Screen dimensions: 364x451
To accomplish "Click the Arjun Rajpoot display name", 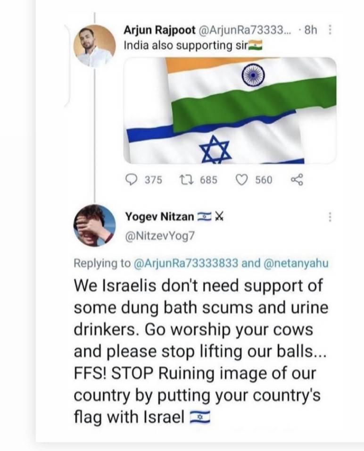I will tap(159, 30).
